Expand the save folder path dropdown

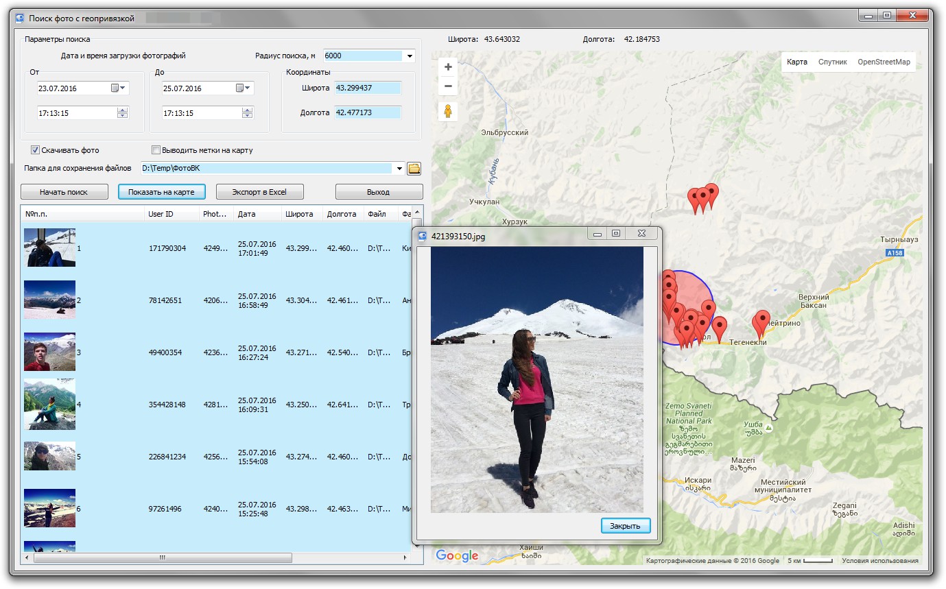[399, 168]
